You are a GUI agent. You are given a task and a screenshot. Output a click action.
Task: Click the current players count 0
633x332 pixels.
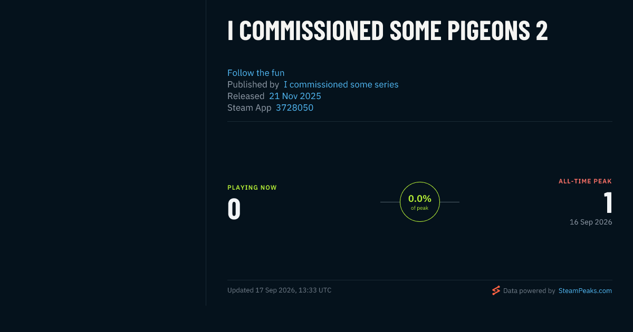pos(234,209)
